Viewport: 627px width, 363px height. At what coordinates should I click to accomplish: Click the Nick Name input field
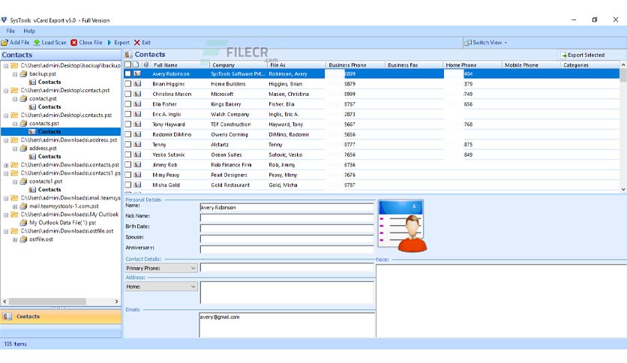(286, 217)
